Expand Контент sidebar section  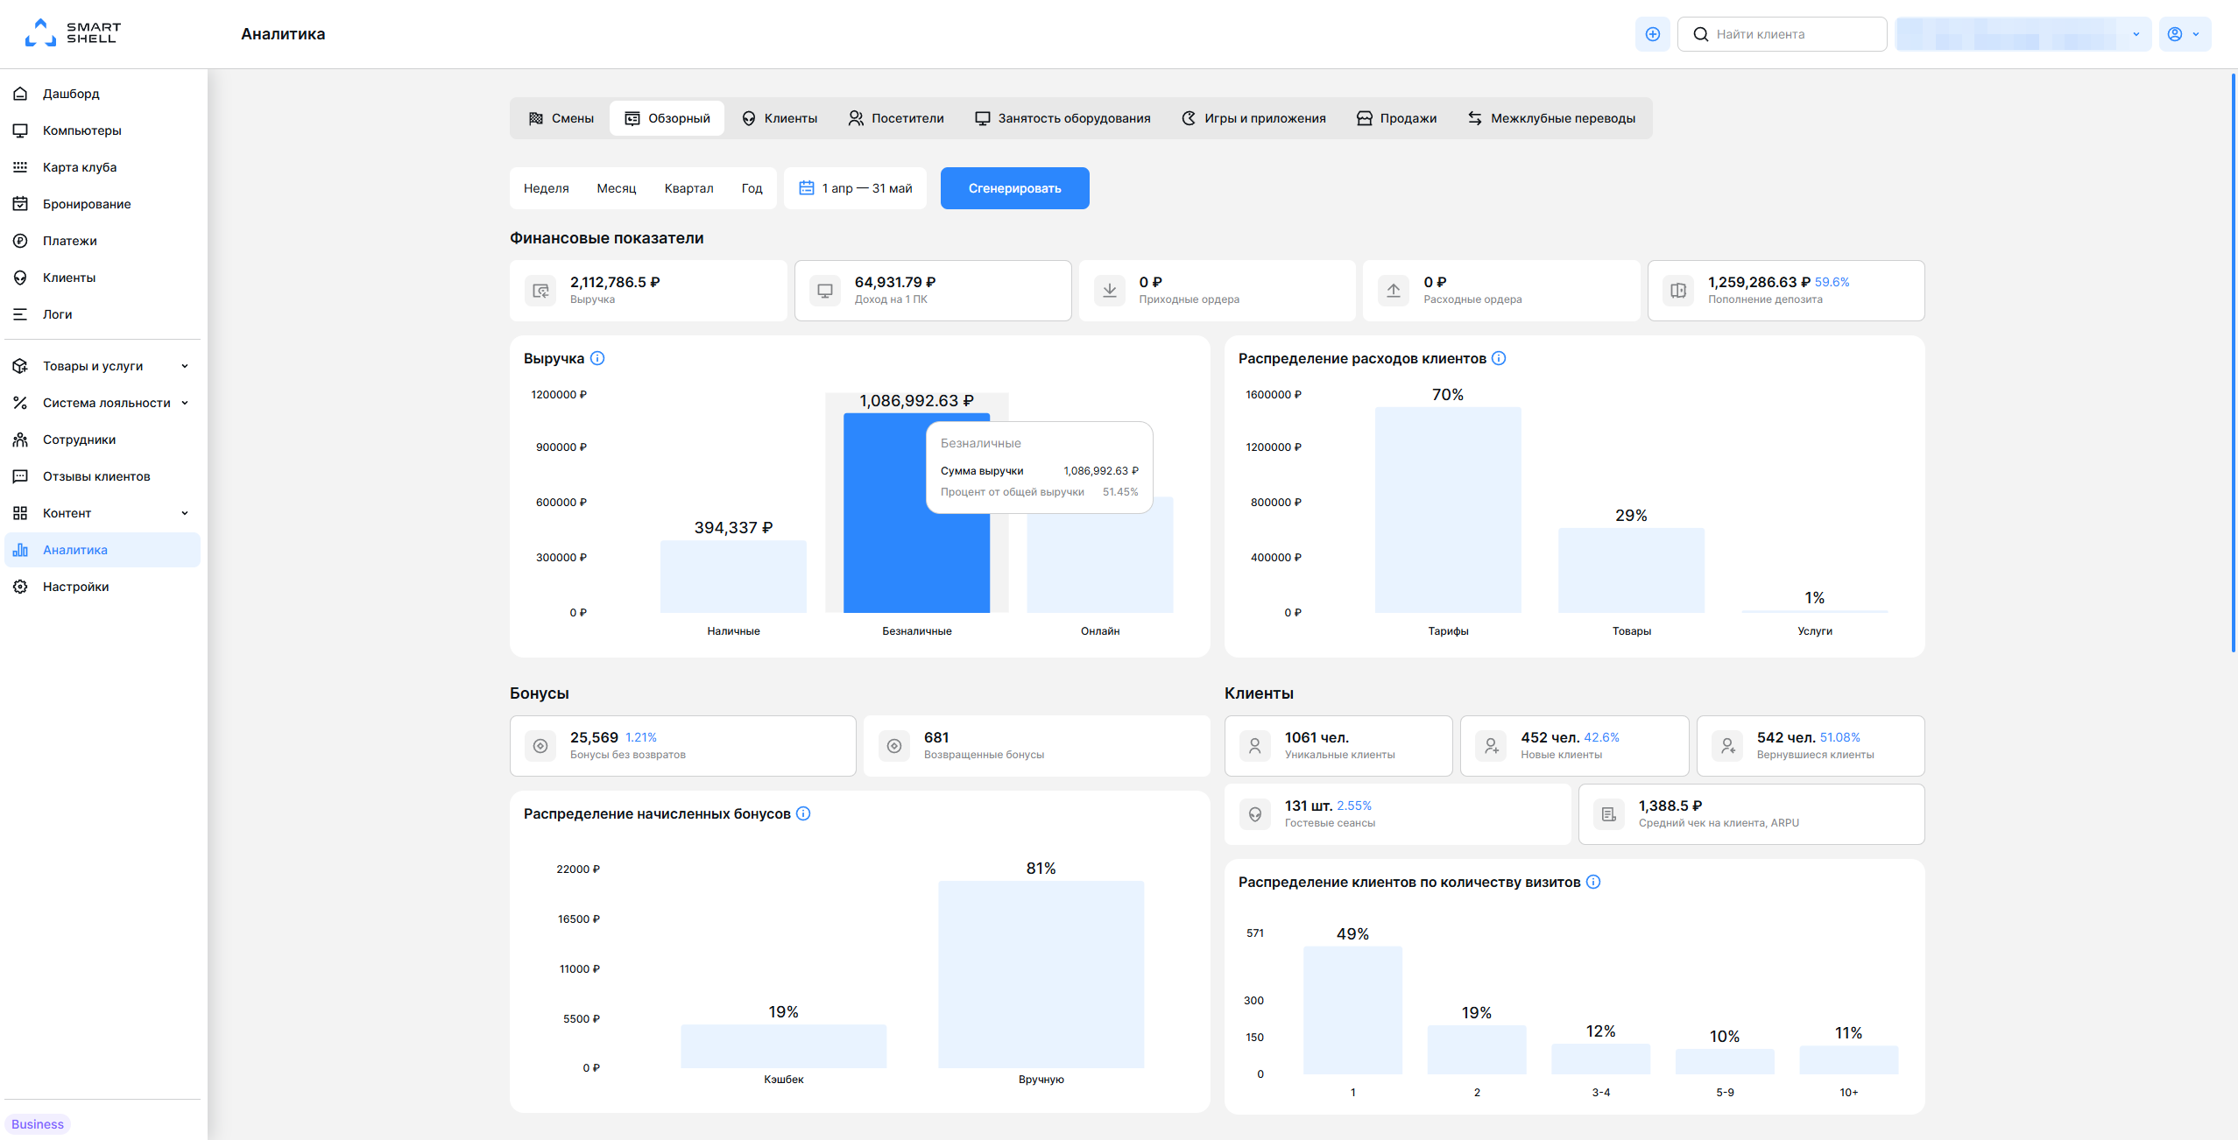(102, 513)
